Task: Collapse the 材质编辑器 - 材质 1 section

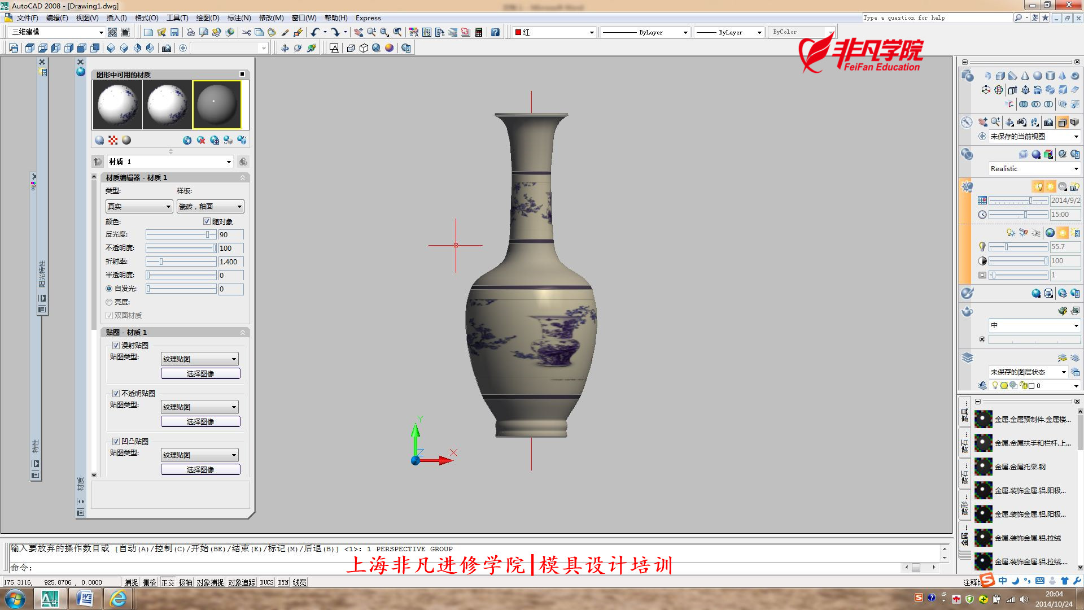Action: [243, 177]
